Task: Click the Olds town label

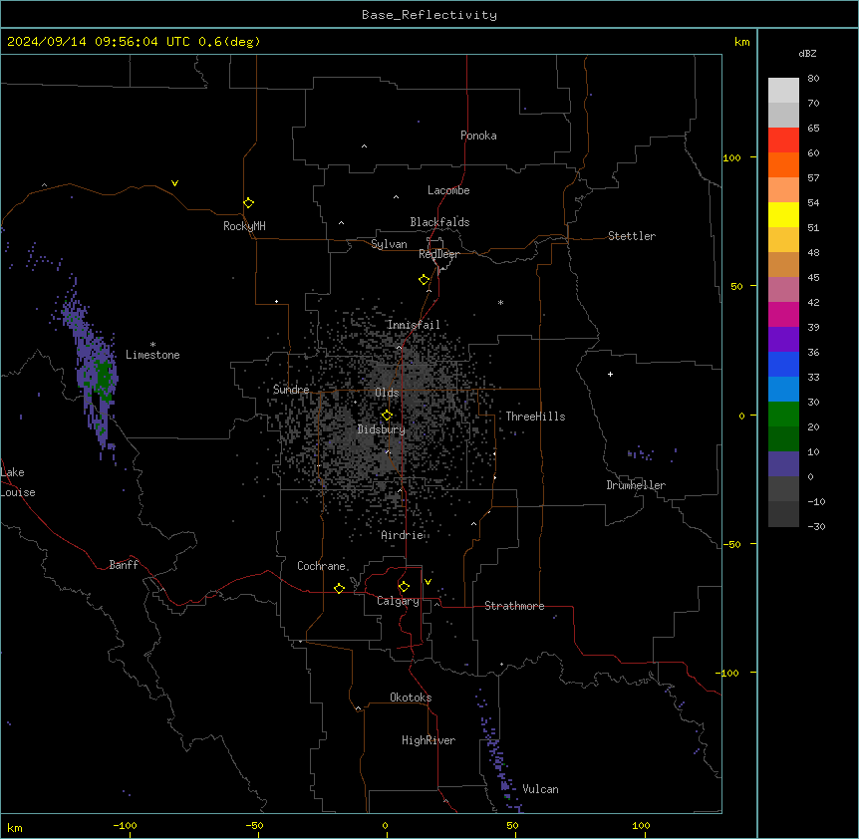Action: [387, 393]
